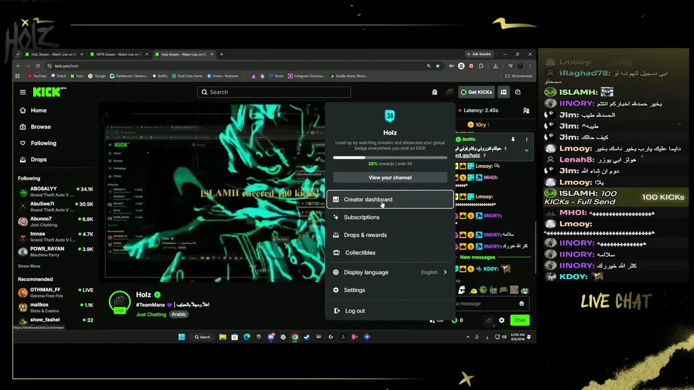Open the YouTube bookmark
Image resolution: width=694 pixels, height=390 pixels.
click(x=37, y=76)
